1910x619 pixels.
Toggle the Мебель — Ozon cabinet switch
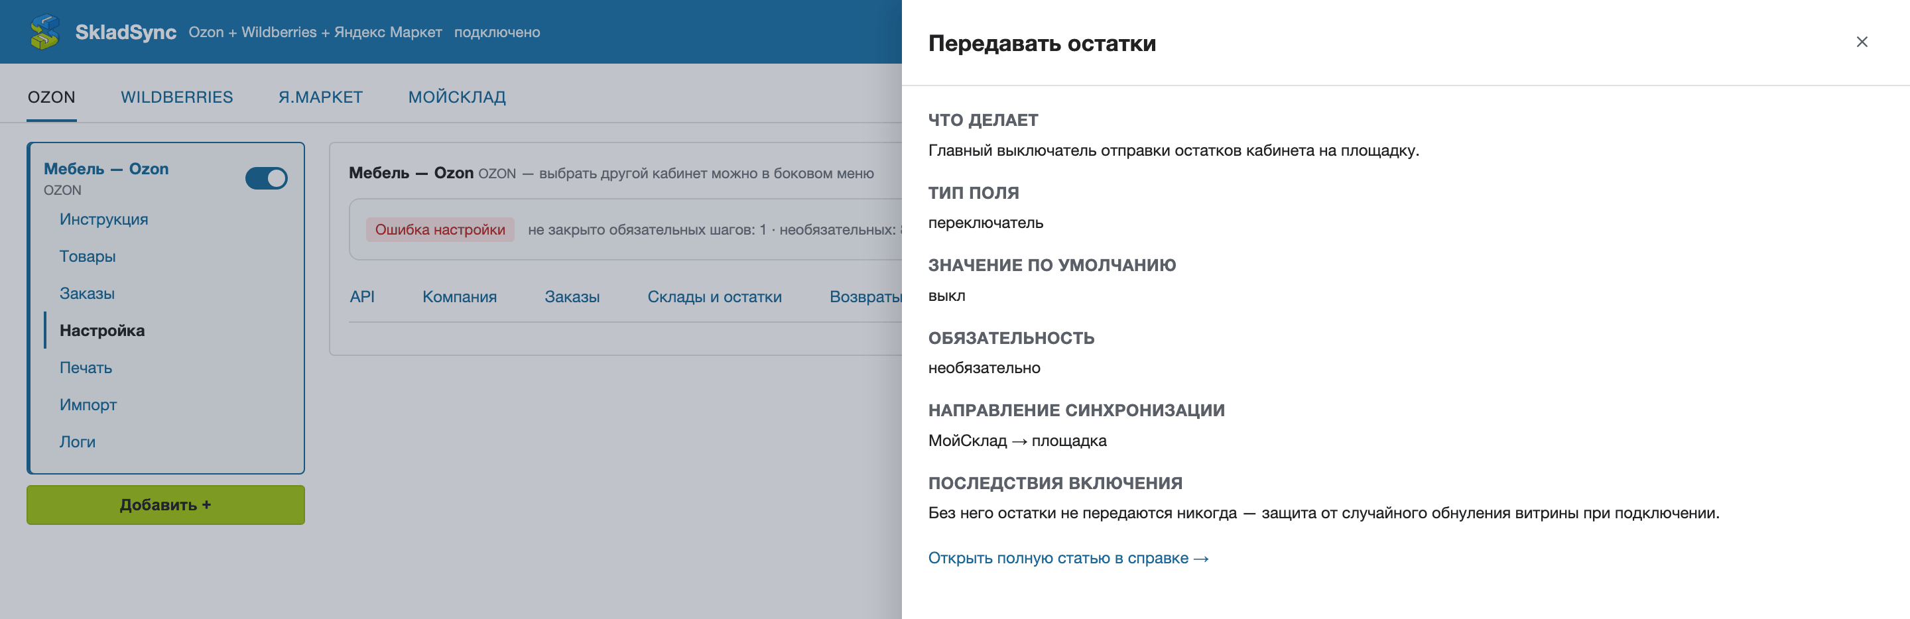pos(266,178)
